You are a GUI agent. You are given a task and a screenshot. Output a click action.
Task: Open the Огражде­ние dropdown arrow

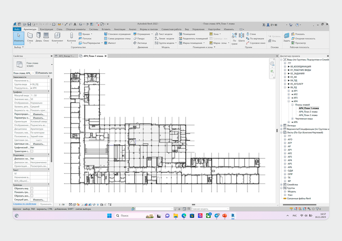coord(152,34)
